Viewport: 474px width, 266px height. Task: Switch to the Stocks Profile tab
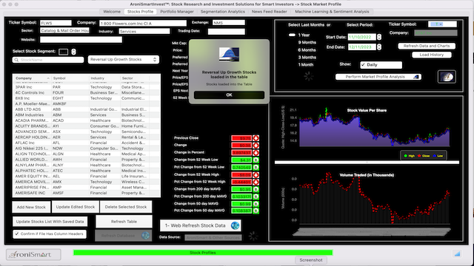pos(140,12)
